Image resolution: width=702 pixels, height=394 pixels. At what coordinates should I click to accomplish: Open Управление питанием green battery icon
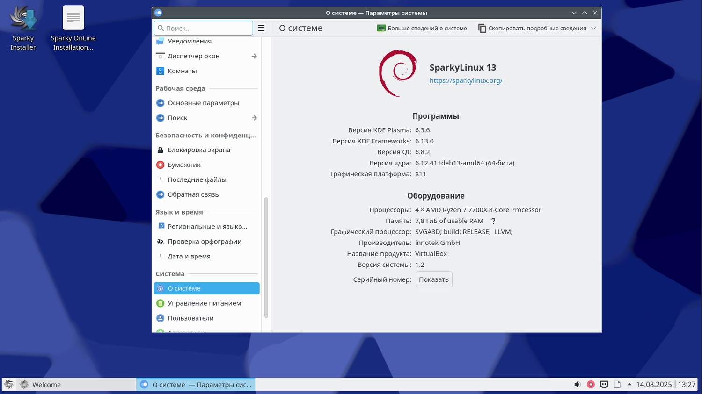(160, 303)
